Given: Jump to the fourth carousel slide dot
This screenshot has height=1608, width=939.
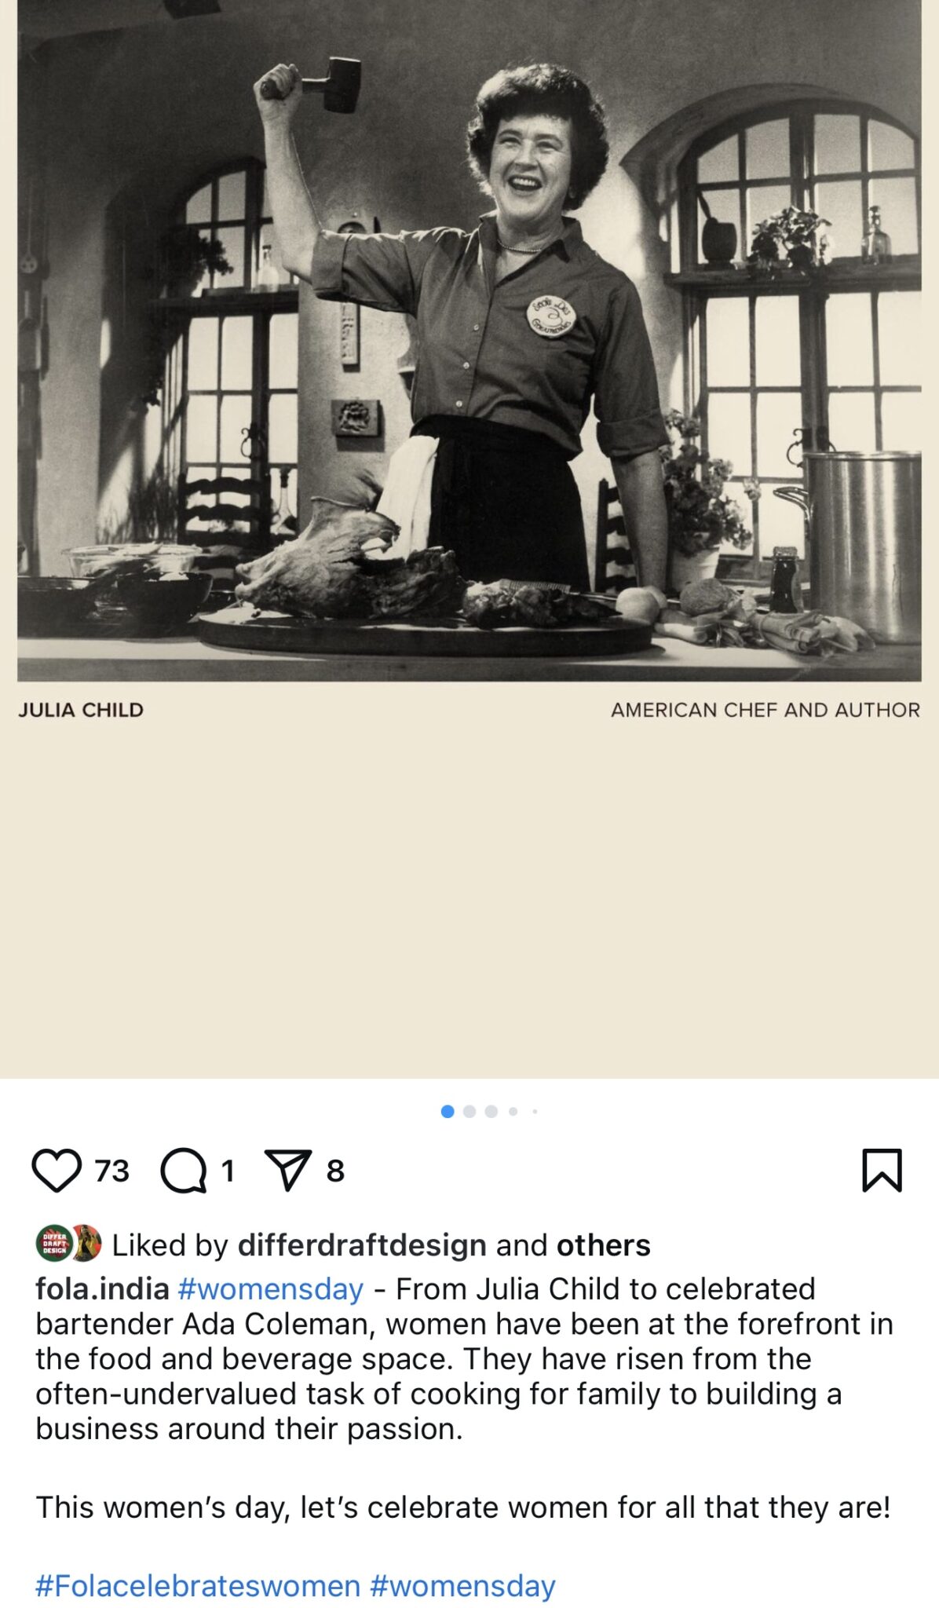Looking at the screenshot, I should [x=513, y=1112].
